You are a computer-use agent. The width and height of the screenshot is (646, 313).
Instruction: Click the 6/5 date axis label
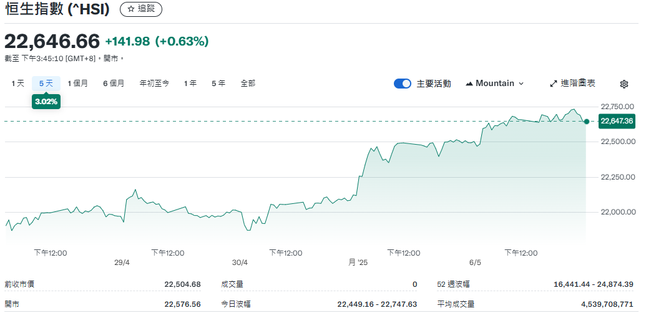pos(475,262)
